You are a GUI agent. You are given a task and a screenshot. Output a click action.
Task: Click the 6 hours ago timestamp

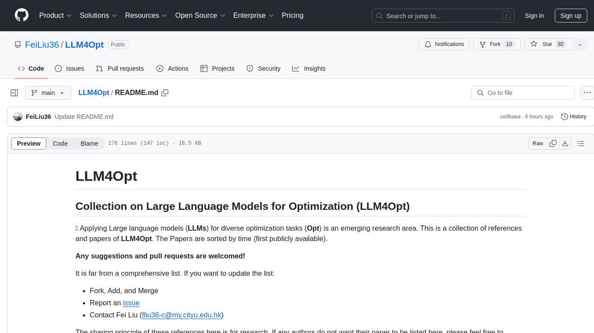click(539, 117)
